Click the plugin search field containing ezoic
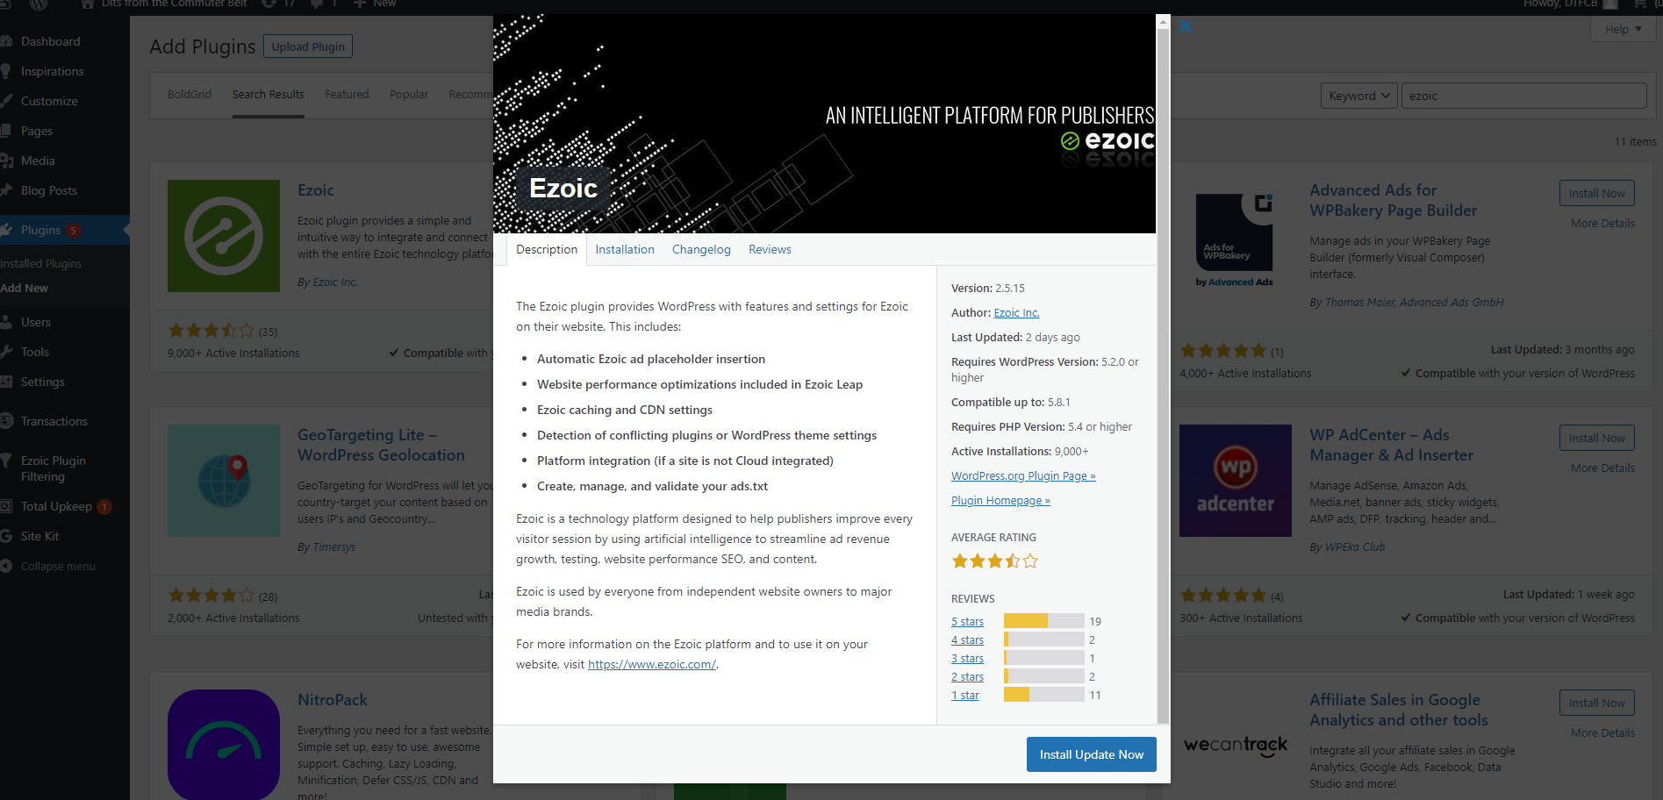Viewport: 1663px width, 800px height. tap(1523, 96)
